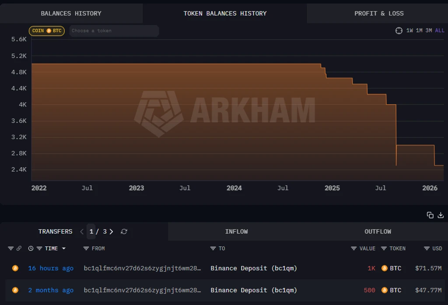Refresh the transfers list
448x305 pixels.
(x=124, y=231)
